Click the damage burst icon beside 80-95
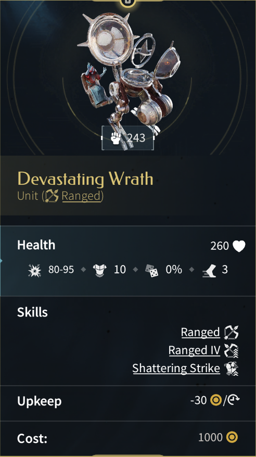Screen dimensions: 256x457 click(x=34, y=270)
